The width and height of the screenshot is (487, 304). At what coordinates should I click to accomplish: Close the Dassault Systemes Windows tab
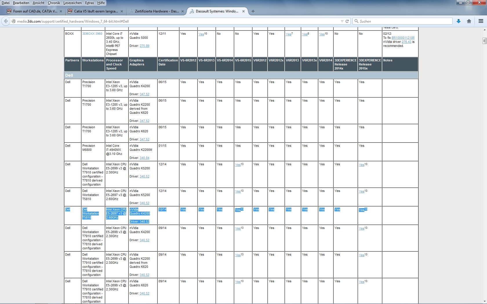244,11
